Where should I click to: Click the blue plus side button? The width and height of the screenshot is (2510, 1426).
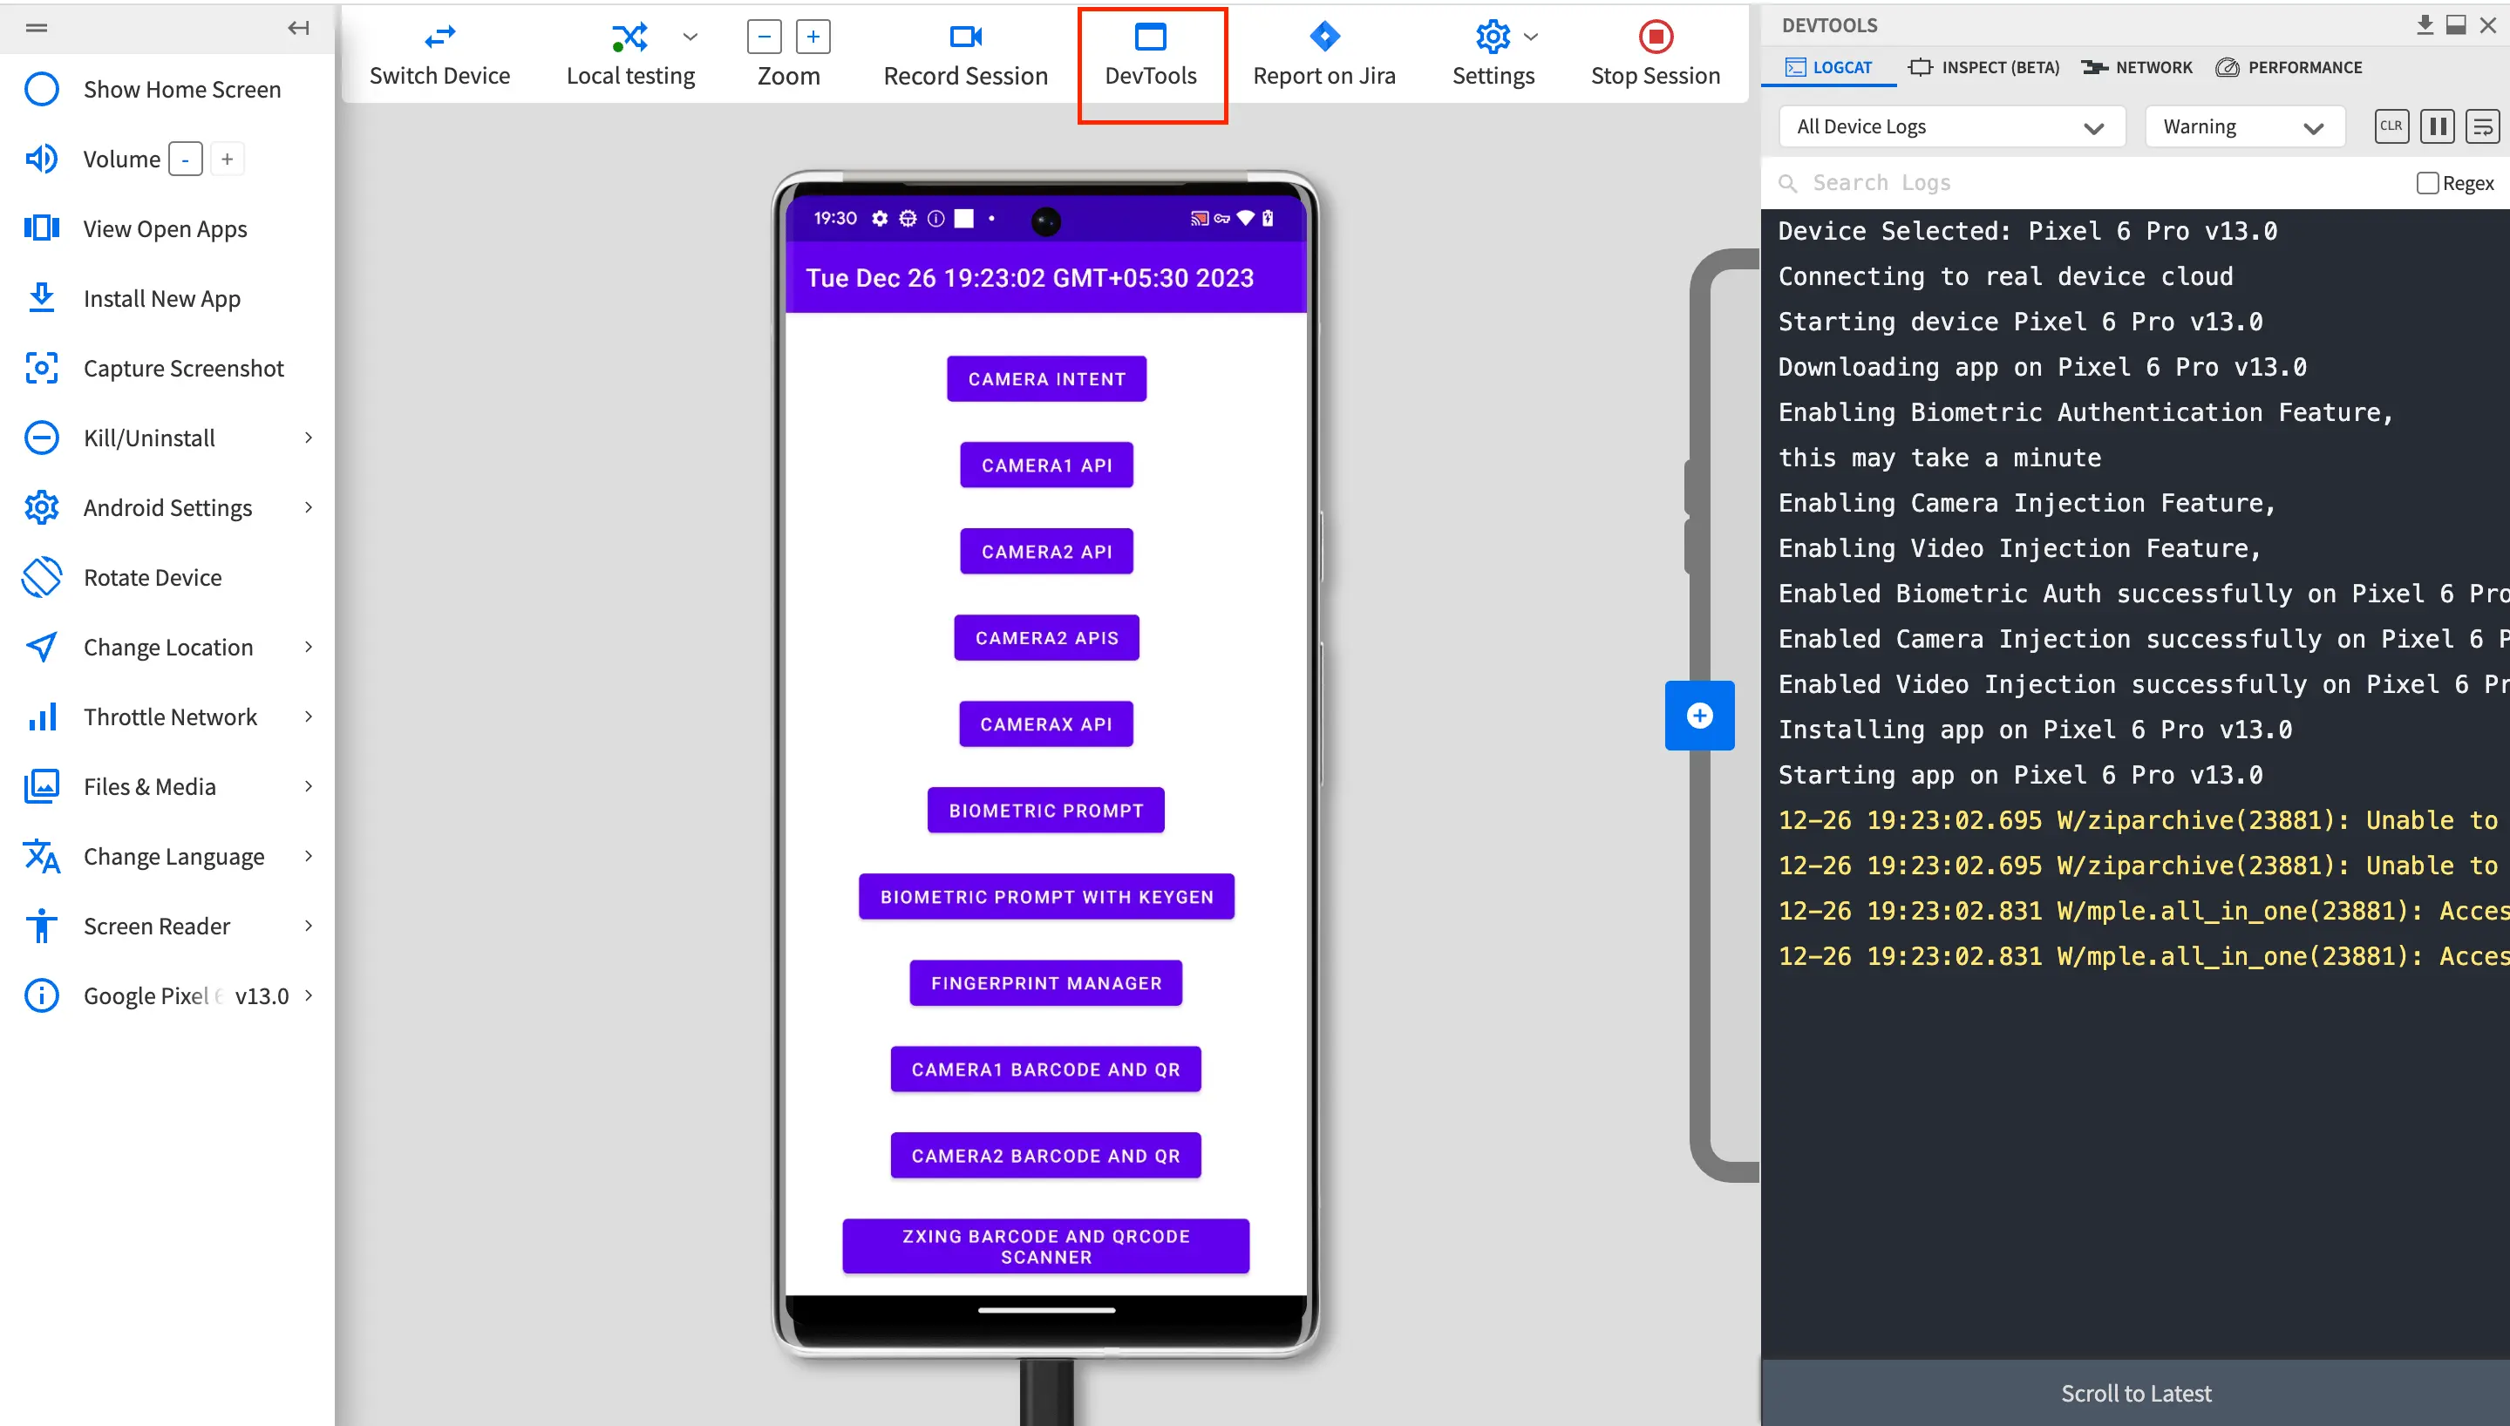(x=1699, y=715)
